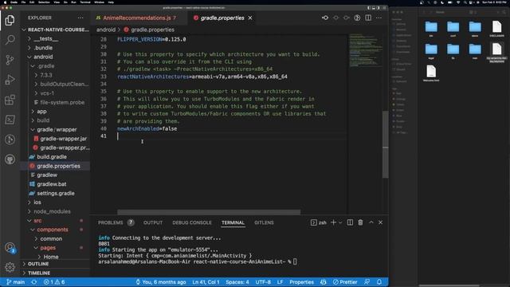Click the synchronize changes icon in status bar
This screenshot has height=287, width=510.
click(x=33, y=282)
